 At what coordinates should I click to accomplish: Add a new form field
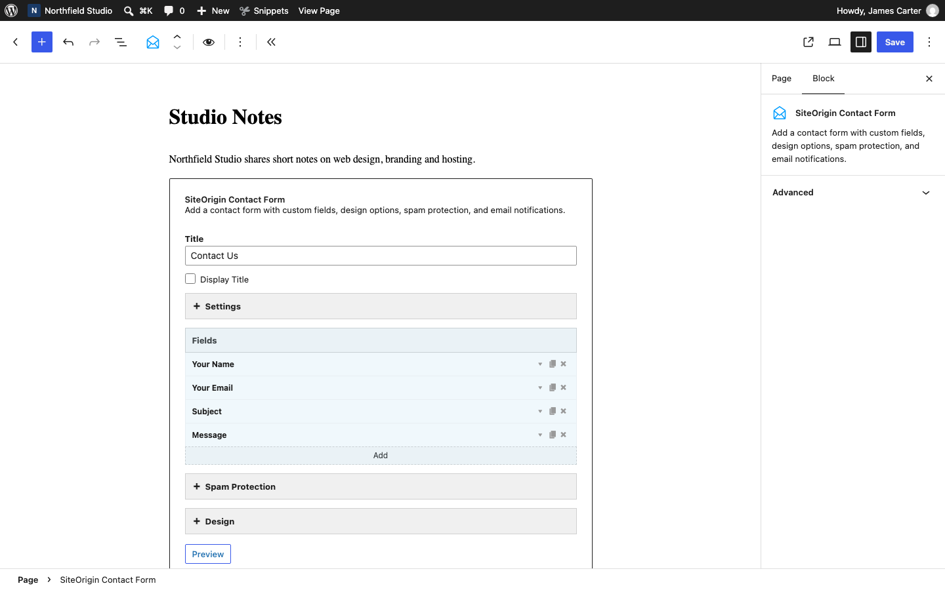pyautogui.click(x=381, y=456)
